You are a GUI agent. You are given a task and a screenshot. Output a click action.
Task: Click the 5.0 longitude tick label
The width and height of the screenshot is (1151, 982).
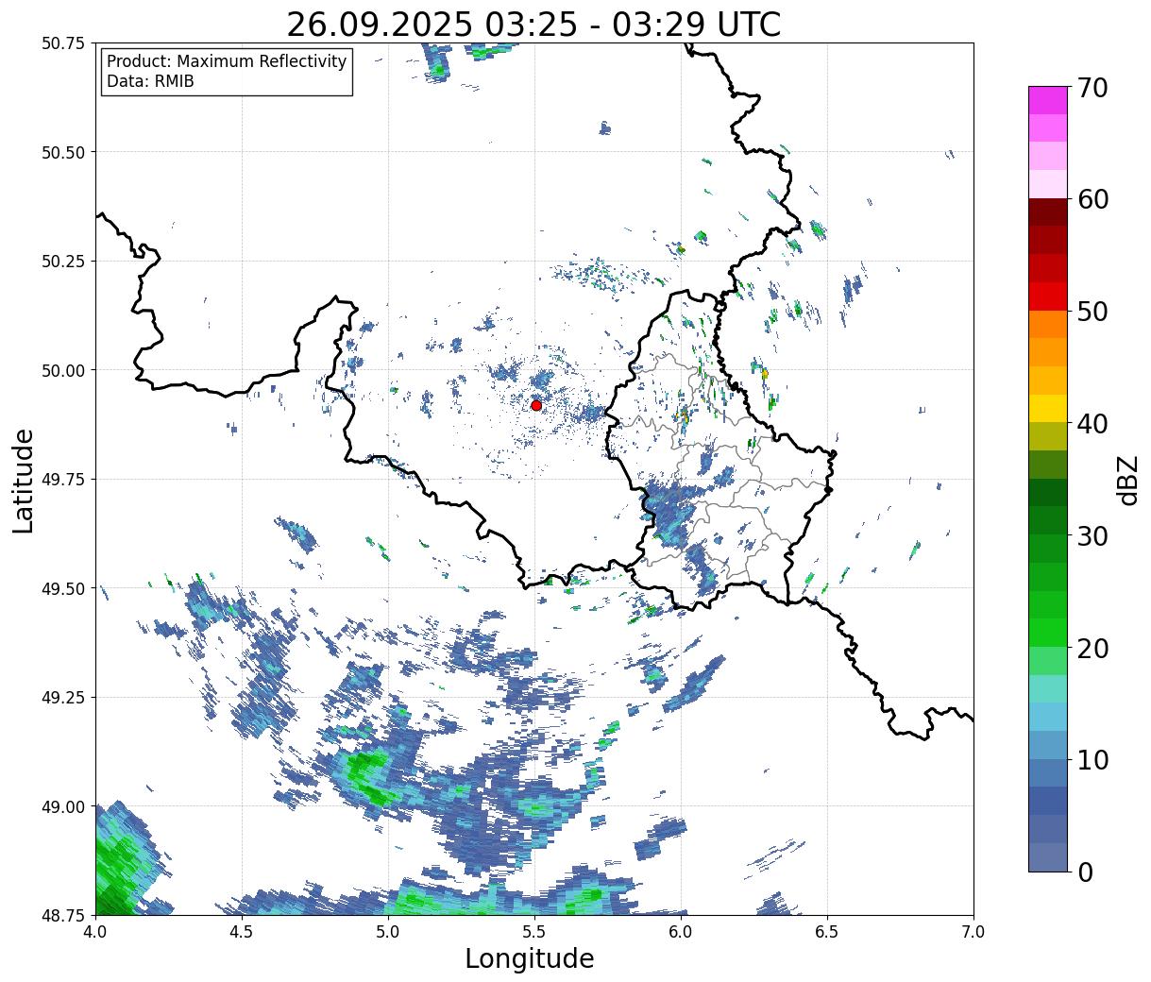click(388, 932)
